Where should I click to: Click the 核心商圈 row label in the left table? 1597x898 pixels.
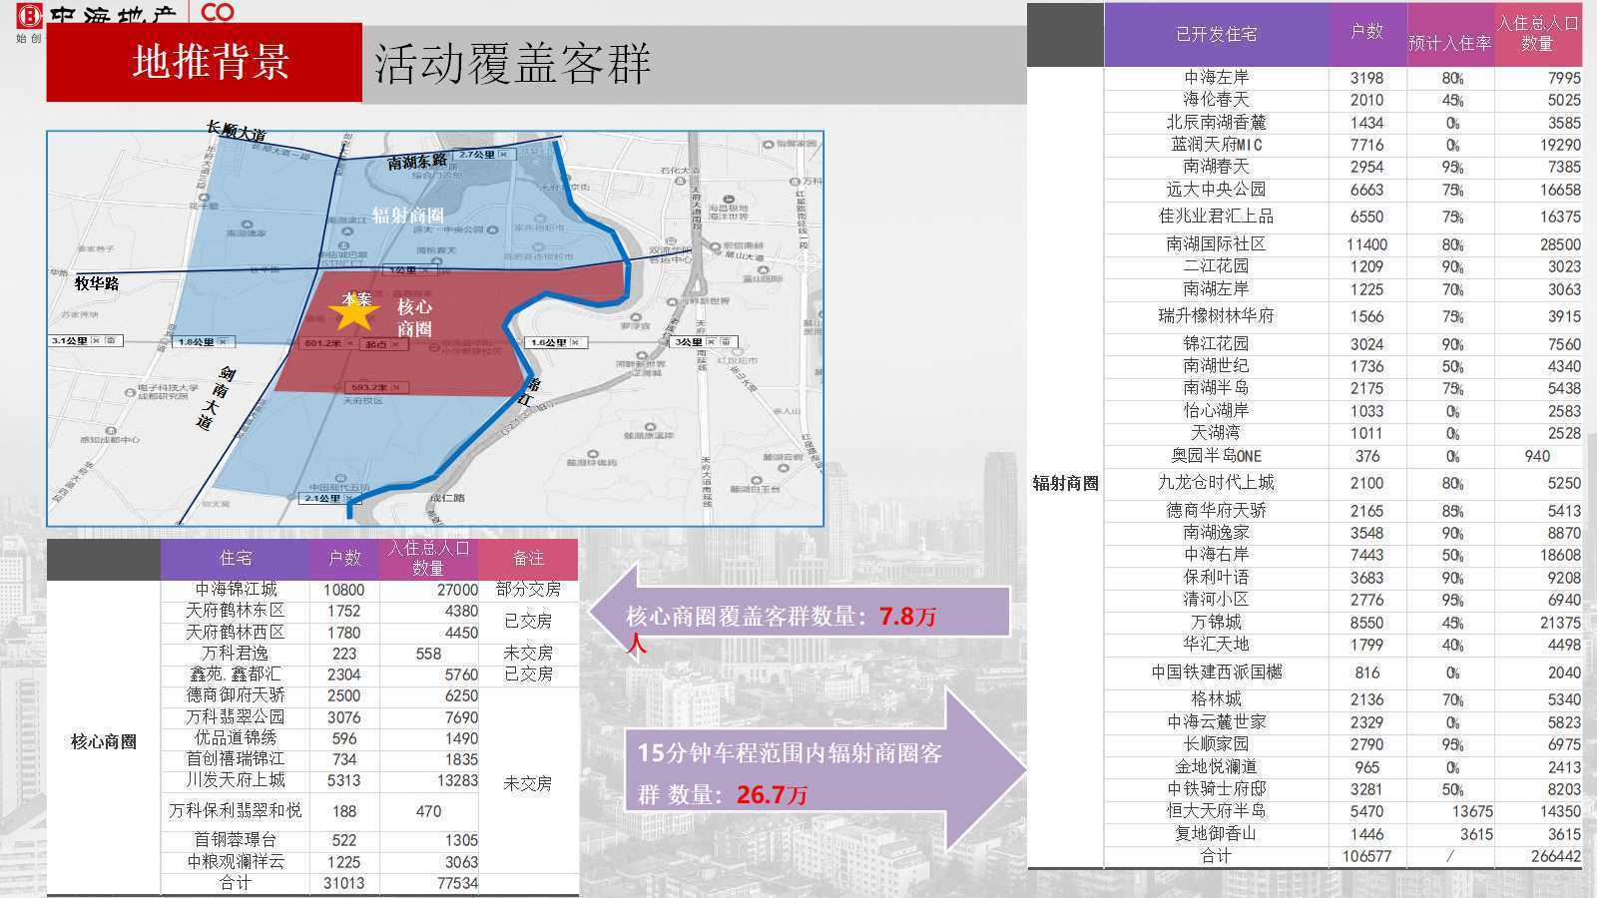click(104, 742)
